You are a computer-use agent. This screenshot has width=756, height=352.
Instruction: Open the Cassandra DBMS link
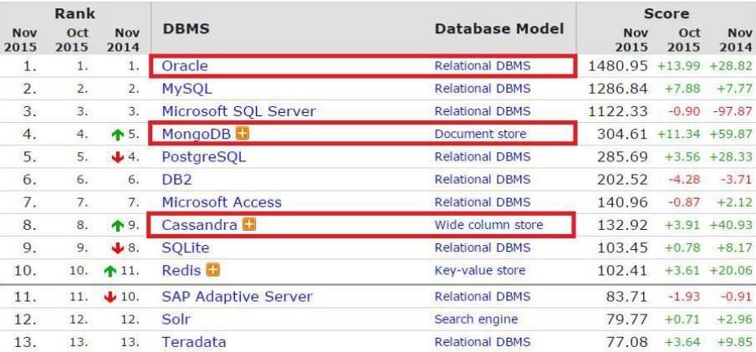(199, 225)
